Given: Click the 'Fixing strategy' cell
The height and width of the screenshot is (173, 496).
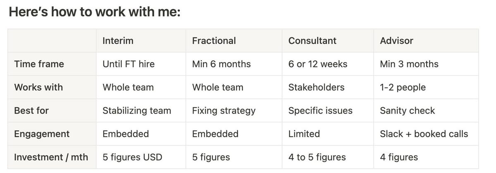Looking at the screenshot, I should pyautogui.click(x=224, y=111).
